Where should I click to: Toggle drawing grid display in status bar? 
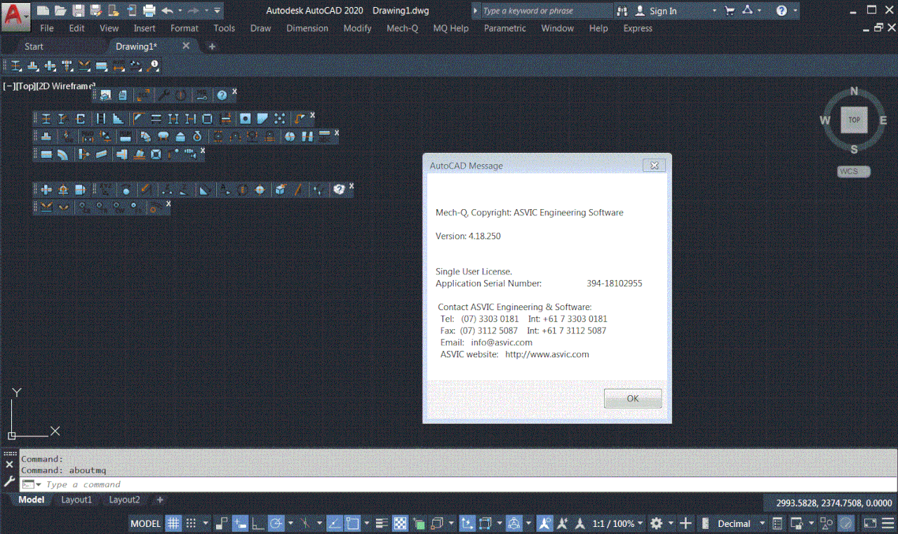click(x=173, y=523)
